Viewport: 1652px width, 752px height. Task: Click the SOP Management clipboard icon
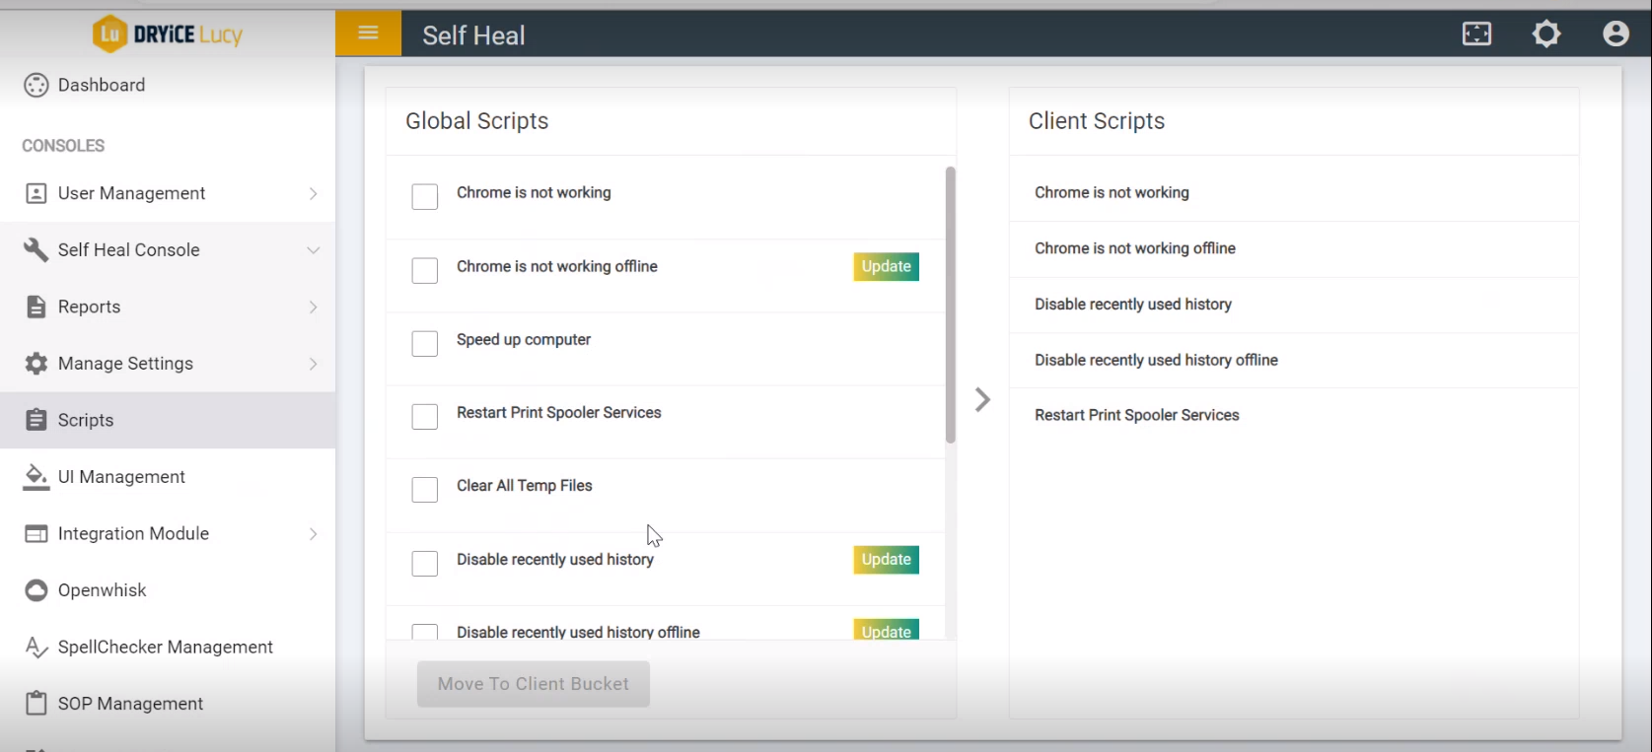36,704
